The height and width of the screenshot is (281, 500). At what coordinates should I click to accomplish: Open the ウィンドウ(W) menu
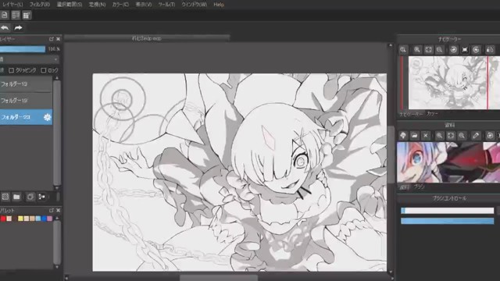coord(194,5)
